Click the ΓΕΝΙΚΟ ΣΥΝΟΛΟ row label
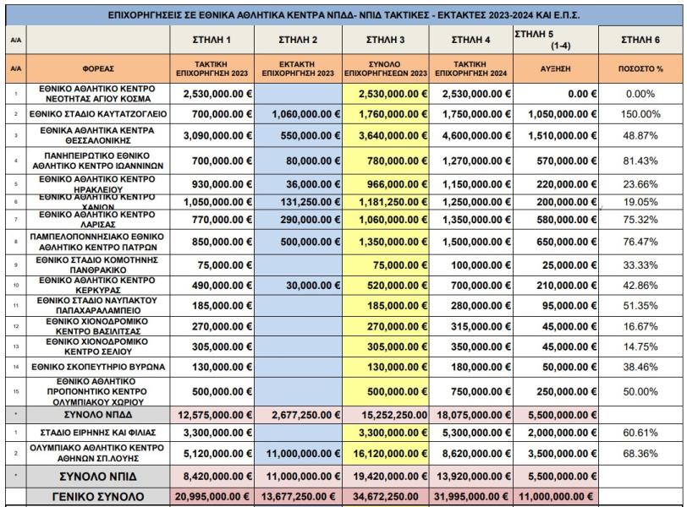 pos(98,497)
